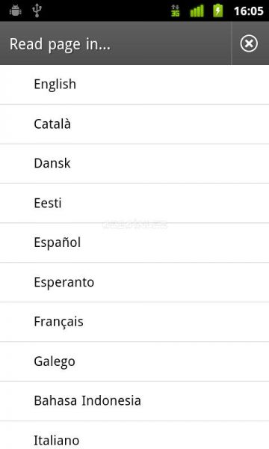
Task: Tap the Android debug icon in status bar
Action: coord(15,10)
